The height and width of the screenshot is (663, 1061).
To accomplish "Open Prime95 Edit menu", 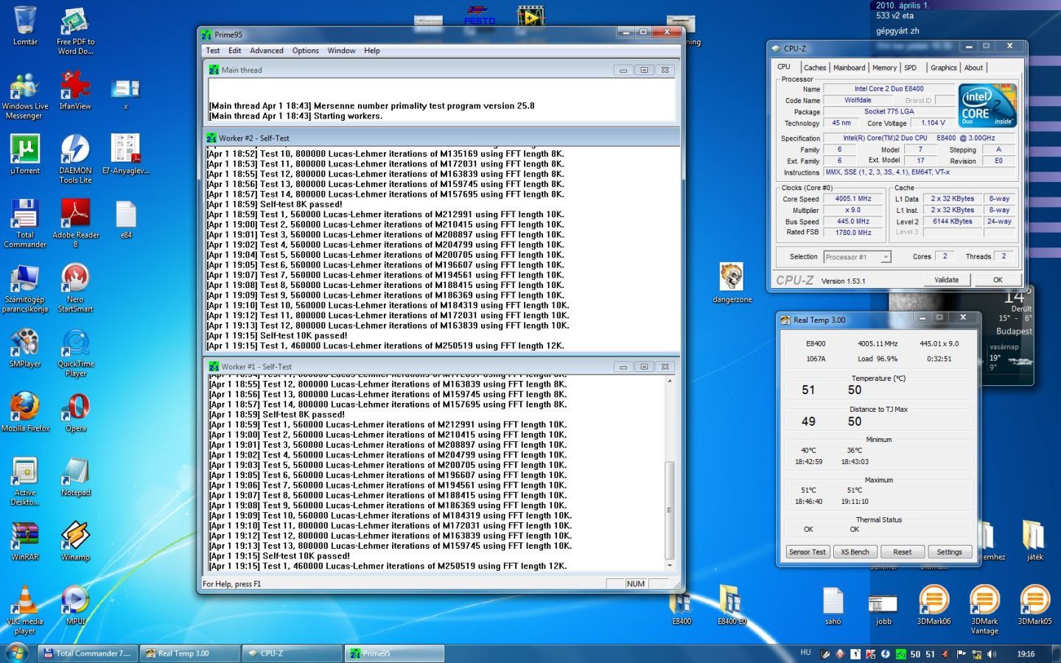I will pyautogui.click(x=234, y=51).
